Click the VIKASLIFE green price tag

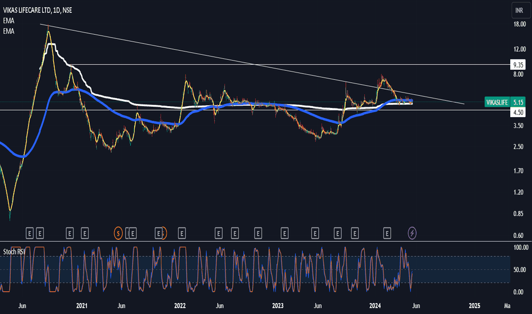point(497,102)
